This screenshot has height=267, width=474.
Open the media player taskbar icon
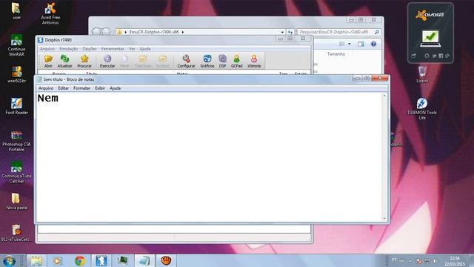click(x=58, y=260)
